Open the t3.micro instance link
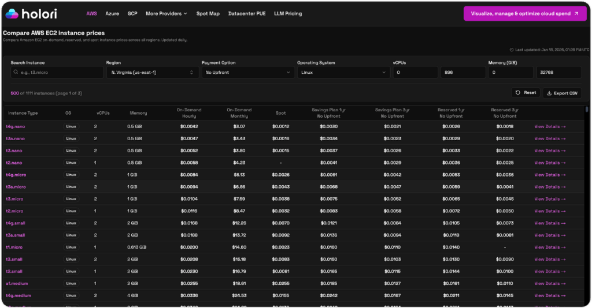 (14, 199)
